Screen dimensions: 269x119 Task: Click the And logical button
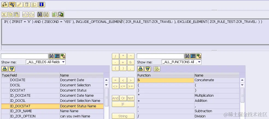[115, 98]
